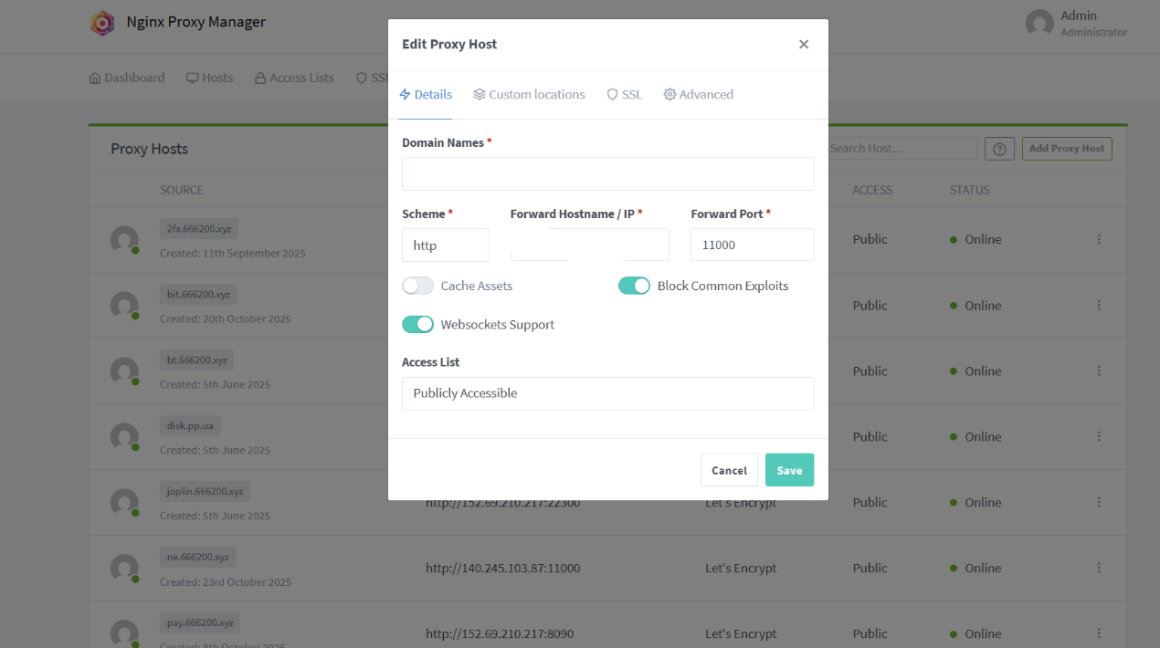Click avatar icon beside joplin.666200.xyz host

[124, 503]
